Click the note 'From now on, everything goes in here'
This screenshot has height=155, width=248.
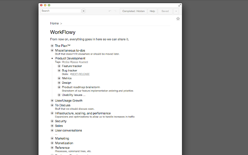(90, 39)
